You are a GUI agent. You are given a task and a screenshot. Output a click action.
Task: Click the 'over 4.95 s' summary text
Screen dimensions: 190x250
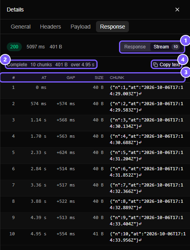[83, 65]
